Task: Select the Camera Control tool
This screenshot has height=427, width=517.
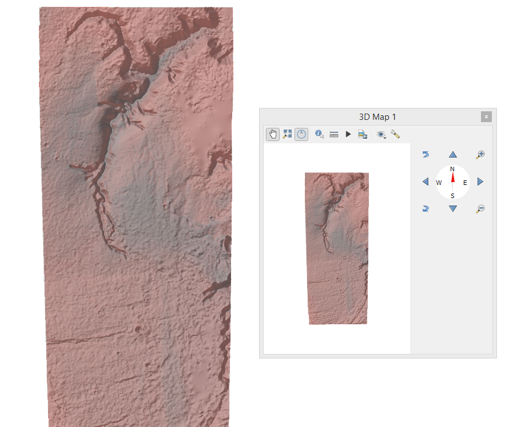Action: 272,134
